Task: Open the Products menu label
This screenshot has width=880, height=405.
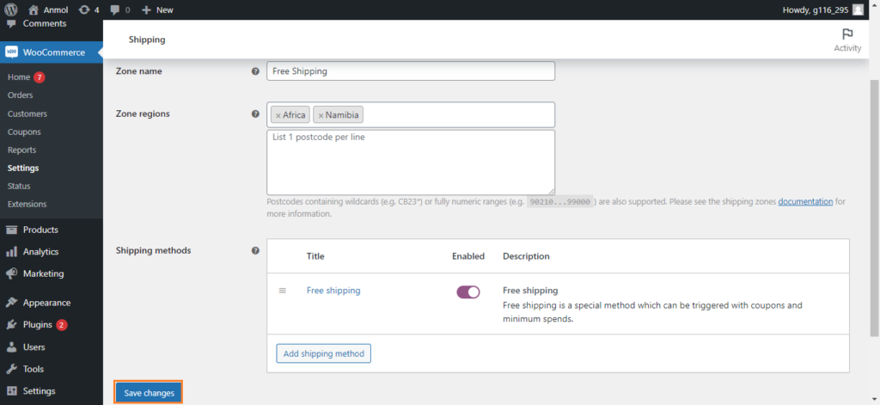Action: point(40,230)
